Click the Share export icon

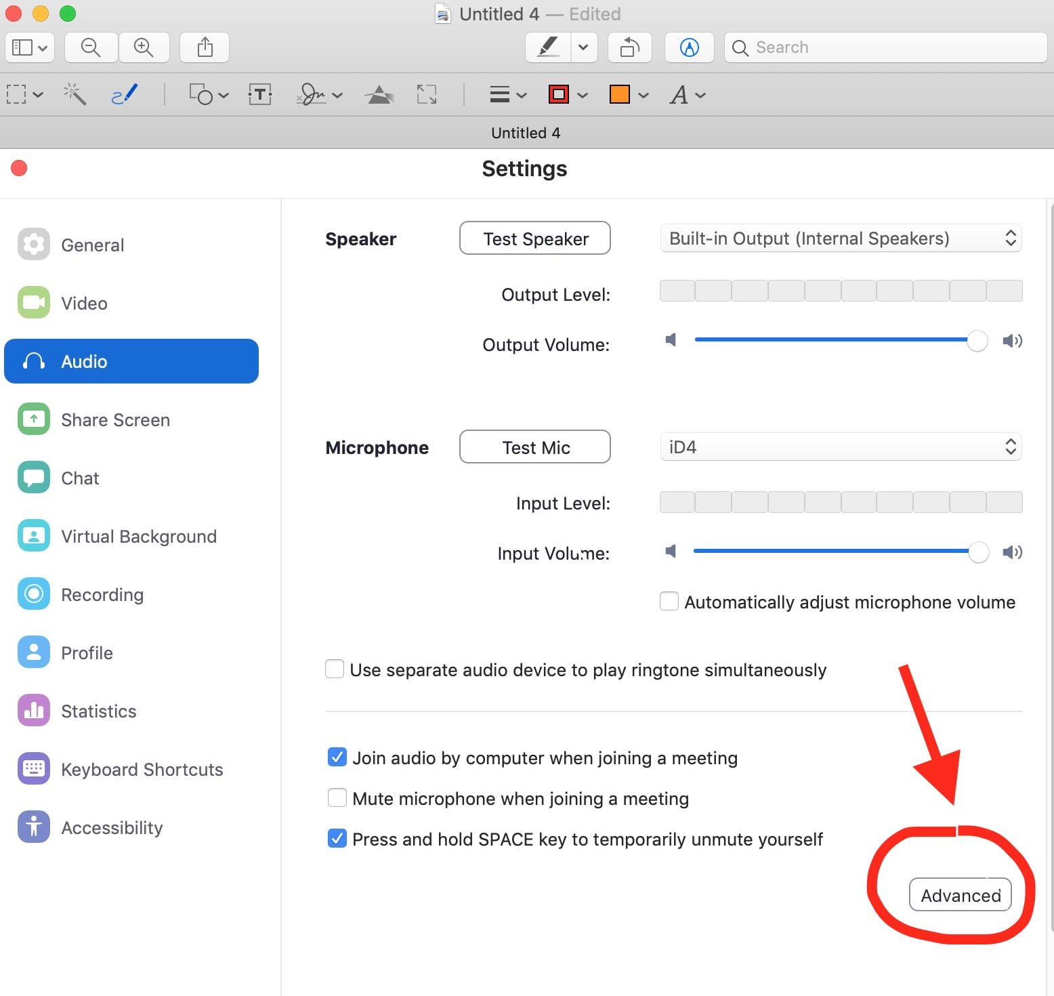[205, 47]
